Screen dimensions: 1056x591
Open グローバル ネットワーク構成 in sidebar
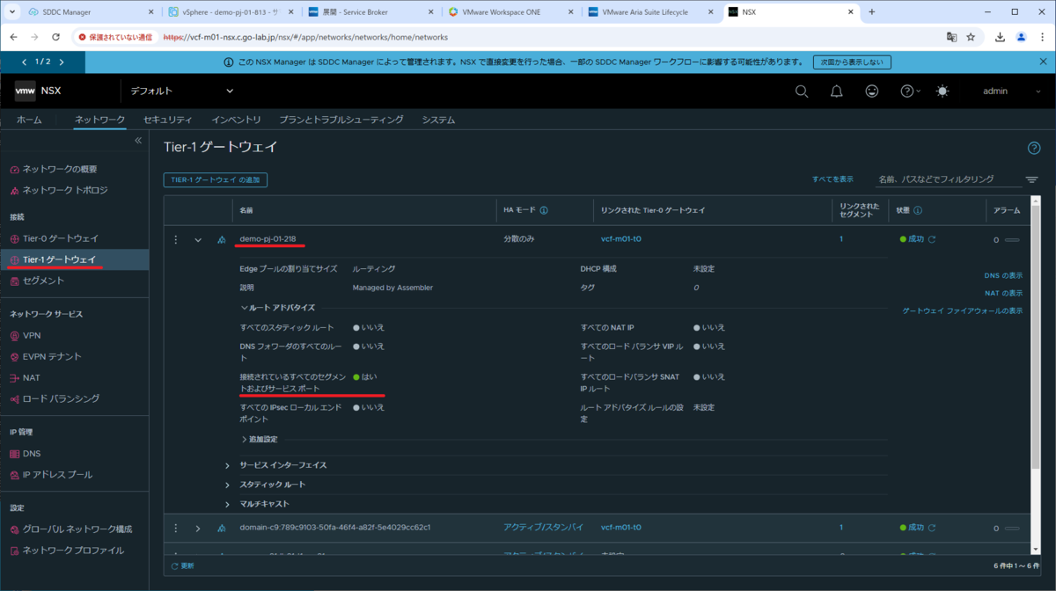pos(77,529)
